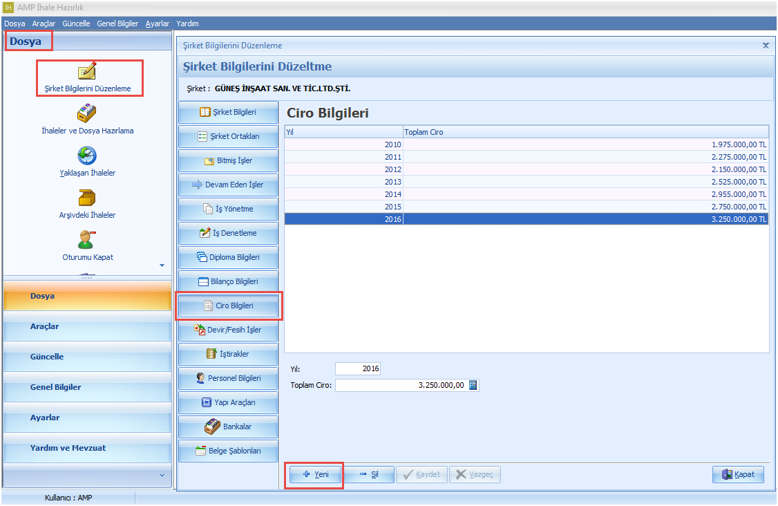Expand navigation pane bottom chevron
778x506 pixels.
pyautogui.click(x=162, y=476)
